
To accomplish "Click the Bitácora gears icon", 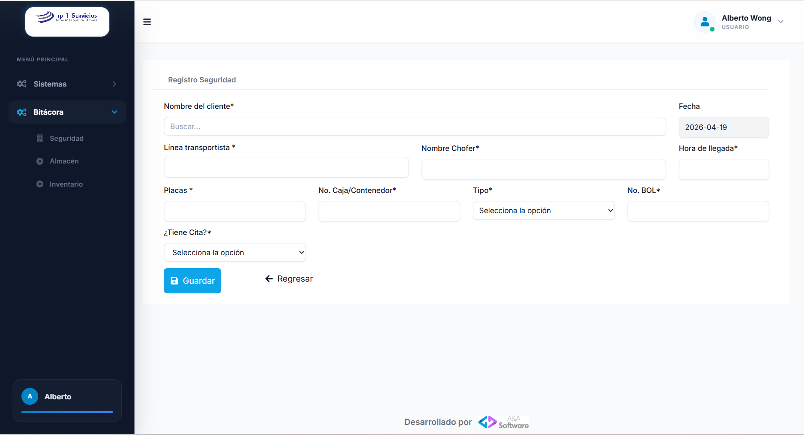I will click(x=21, y=112).
